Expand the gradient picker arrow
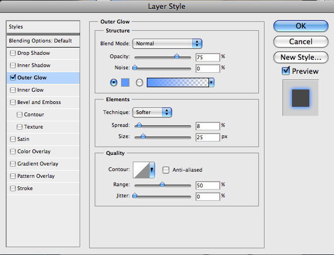Image resolution: width=334 pixels, height=255 pixels. pyautogui.click(x=211, y=82)
